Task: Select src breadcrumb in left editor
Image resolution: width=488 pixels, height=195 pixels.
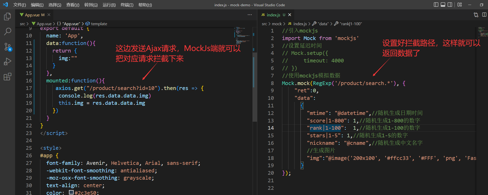Action: 23,24
